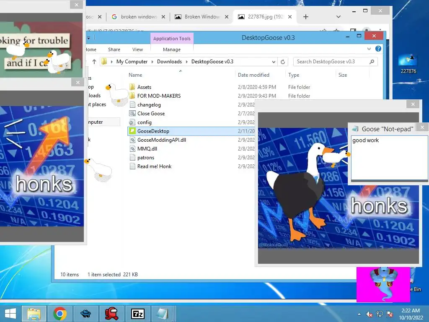The width and height of the screenshot is (429, 322).
Task: Close the 227876.jpg Chrome tab
Action: pos(290,17)
